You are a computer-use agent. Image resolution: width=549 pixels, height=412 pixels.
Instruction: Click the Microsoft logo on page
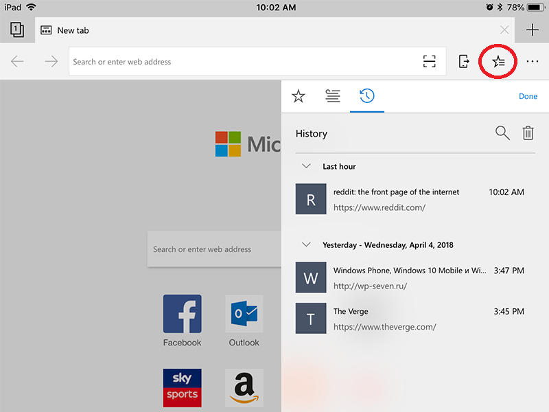point(228,144)
